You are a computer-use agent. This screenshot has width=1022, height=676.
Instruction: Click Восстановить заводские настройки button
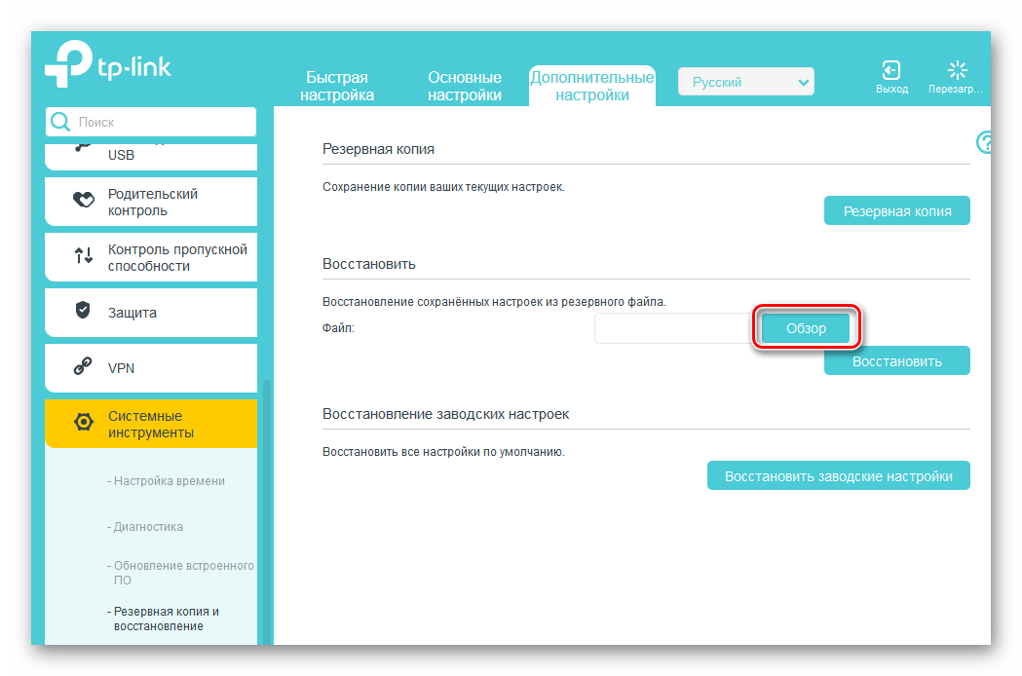click(x=838, y=476)
